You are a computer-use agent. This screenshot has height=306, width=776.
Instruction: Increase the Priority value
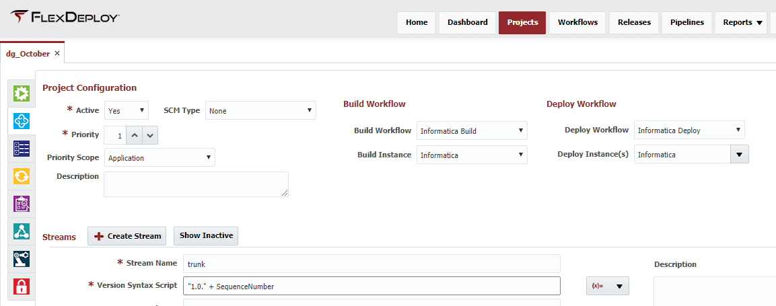coord(134,135)
